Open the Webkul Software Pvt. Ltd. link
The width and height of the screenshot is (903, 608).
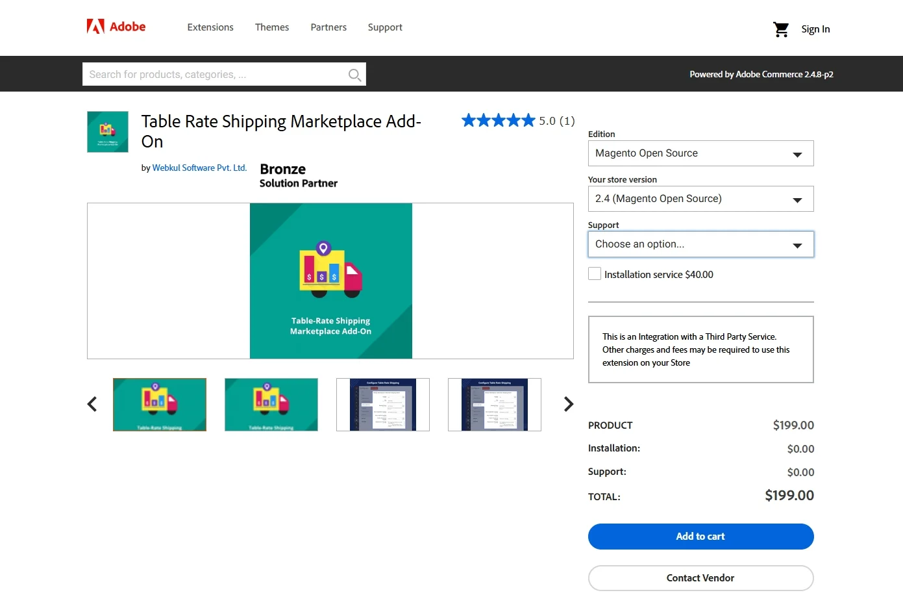199,168
